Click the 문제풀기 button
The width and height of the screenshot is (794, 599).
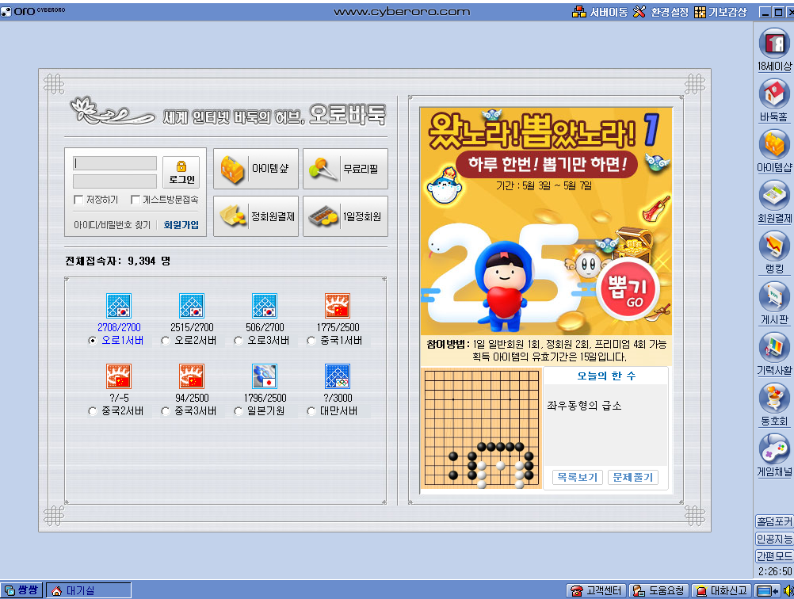click(633, 477)
